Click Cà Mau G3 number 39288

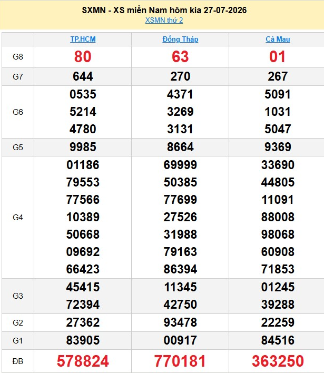tap(278, 305)
